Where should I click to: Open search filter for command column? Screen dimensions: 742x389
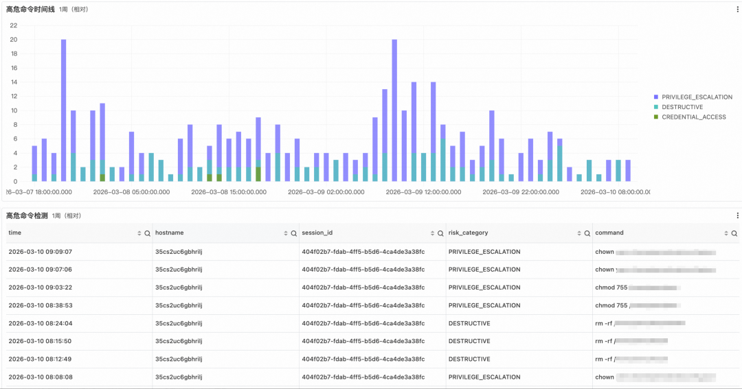[734, 233]
